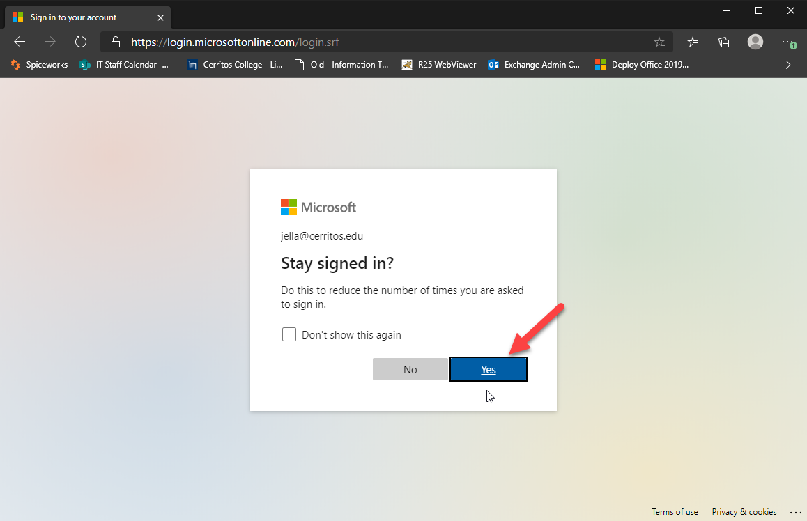This screenshot has width=807, height=521.
Task: Open a new tab with plus icon
Action: pos(183,17)
